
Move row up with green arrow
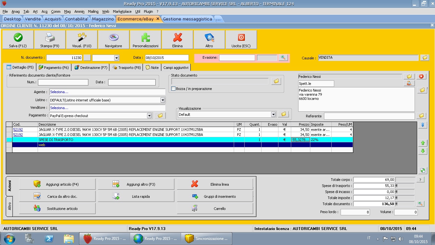click(423, 143)
